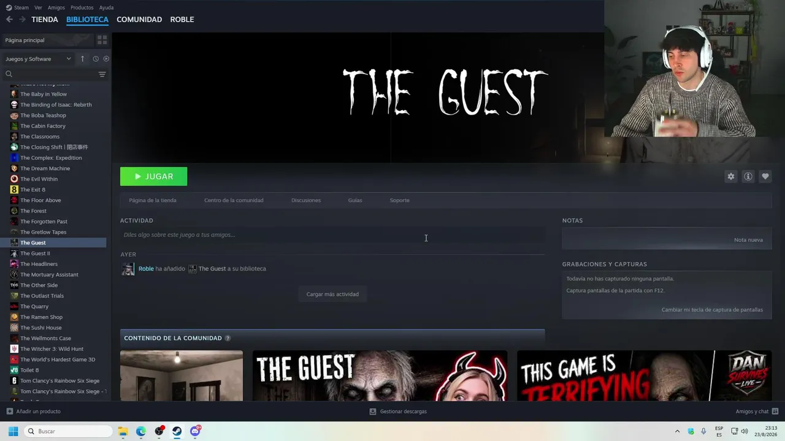The height and width of the screenshot is (441, 785).
Task: Click Cambiar mi tecla de captura link
Action: [x=712, y=310]
